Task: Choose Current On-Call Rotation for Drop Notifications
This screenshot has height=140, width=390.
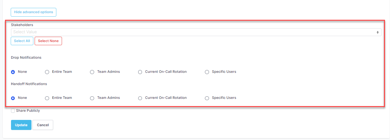Action: [140, 72]
